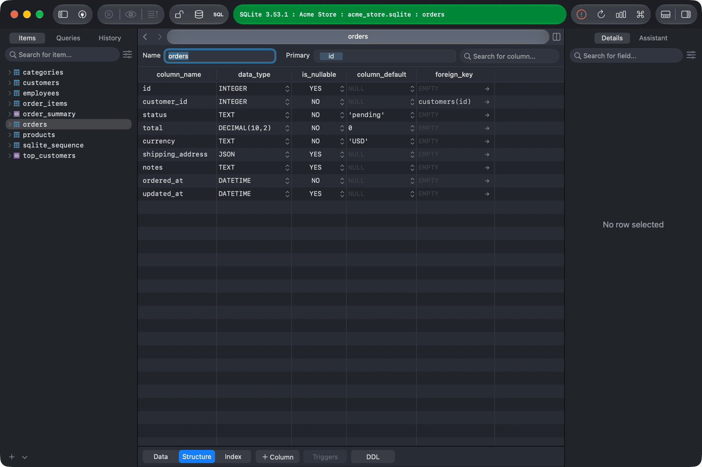This screenshot has width=702, height=467.
Task: Click the command key shortcut icon
Action: coord(641,14)
